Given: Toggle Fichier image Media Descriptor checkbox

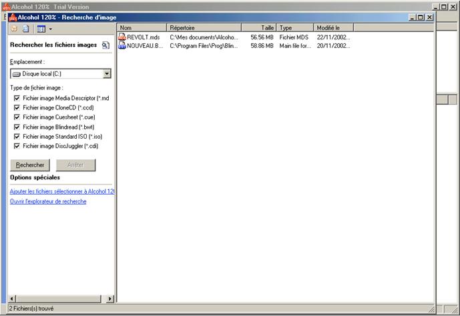Looking at the screenshot, I should pos(17,98).
